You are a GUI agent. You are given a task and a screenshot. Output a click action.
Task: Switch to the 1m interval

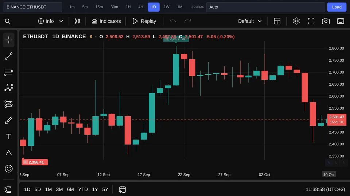pyautogui.click(x=72, y=7)
